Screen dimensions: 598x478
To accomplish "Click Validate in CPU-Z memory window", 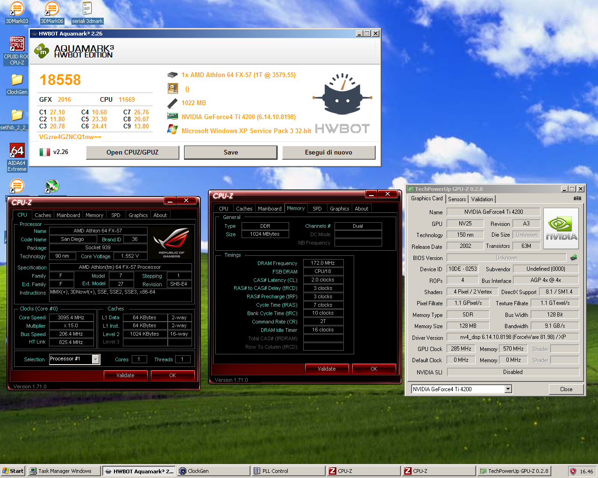I will (x=327, y=369).
